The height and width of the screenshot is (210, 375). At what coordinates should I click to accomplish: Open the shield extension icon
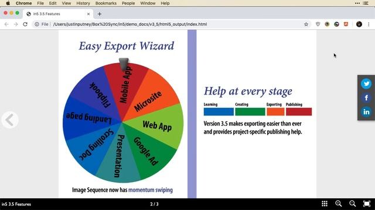pos(318,24)
